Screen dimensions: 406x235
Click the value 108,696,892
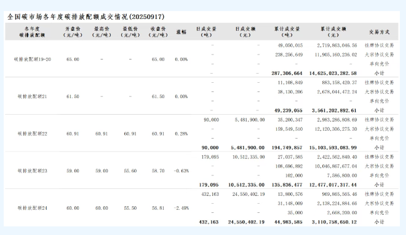pyautogui.click(x=289, y=166)
